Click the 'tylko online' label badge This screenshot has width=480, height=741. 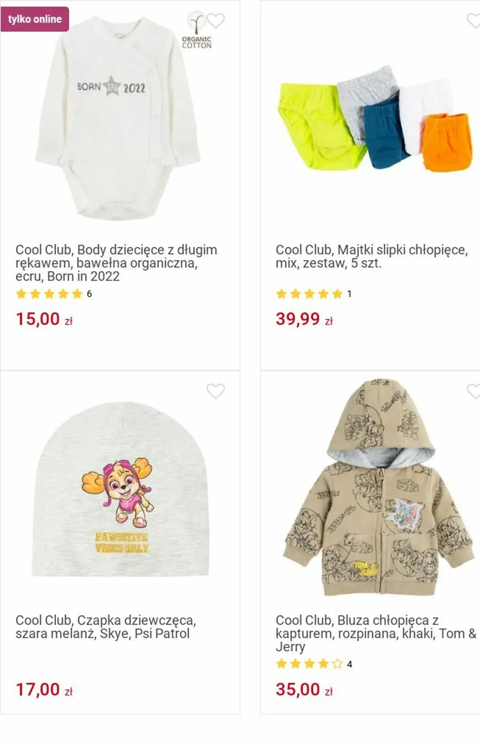point(35,19)
